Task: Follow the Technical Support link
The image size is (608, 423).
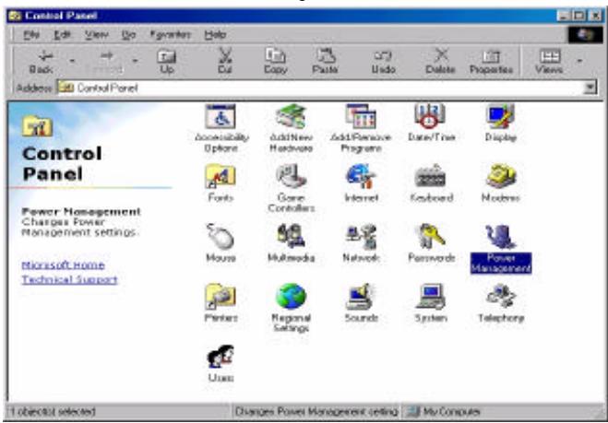Action: 69,279
